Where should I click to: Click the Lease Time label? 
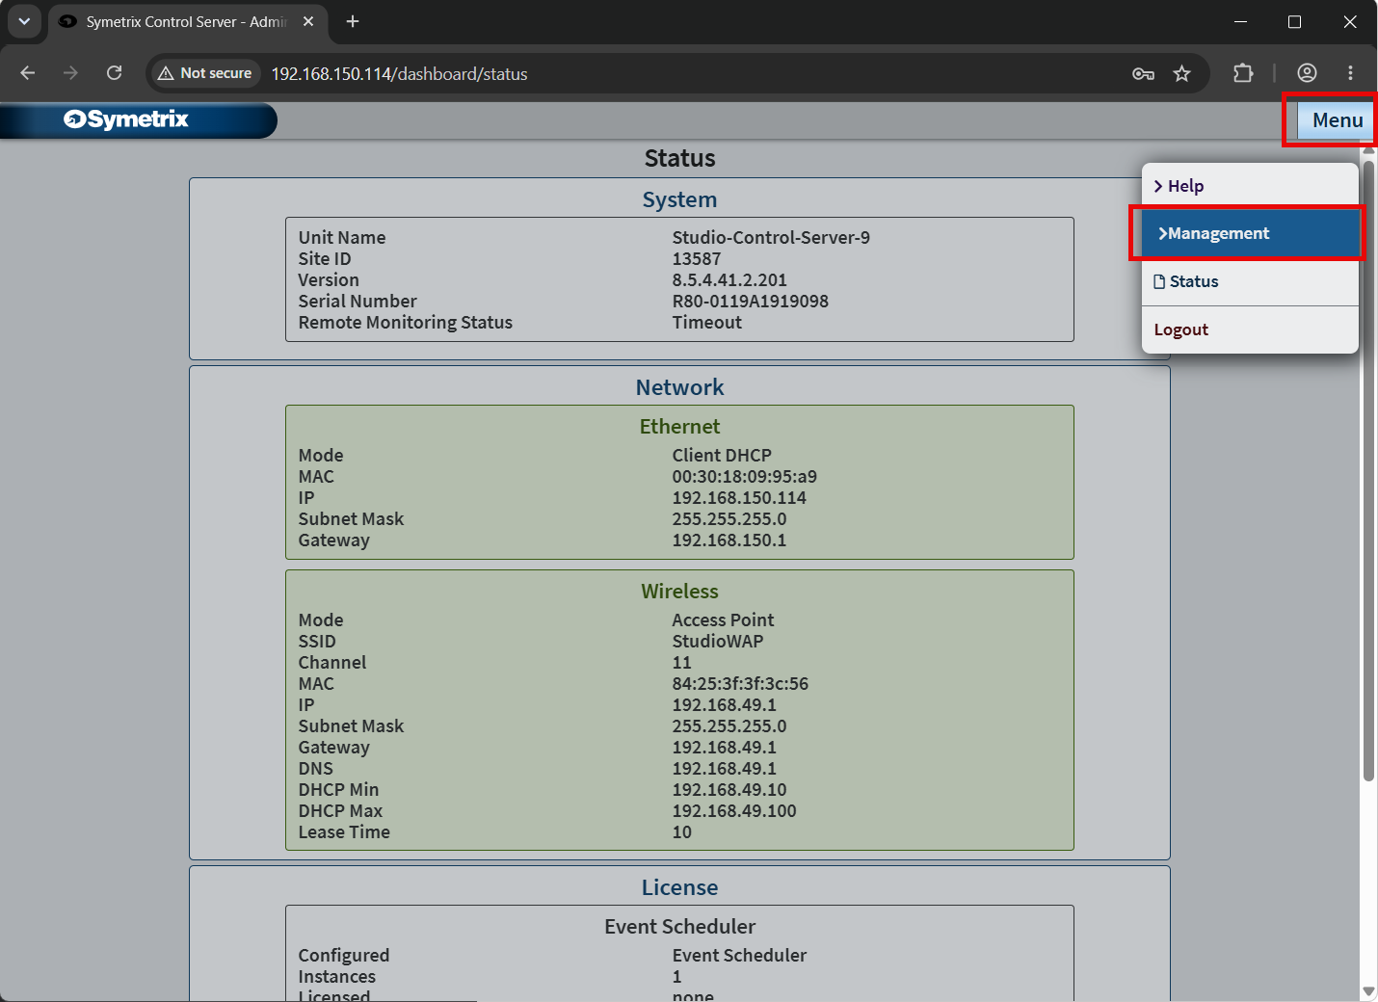344,831
